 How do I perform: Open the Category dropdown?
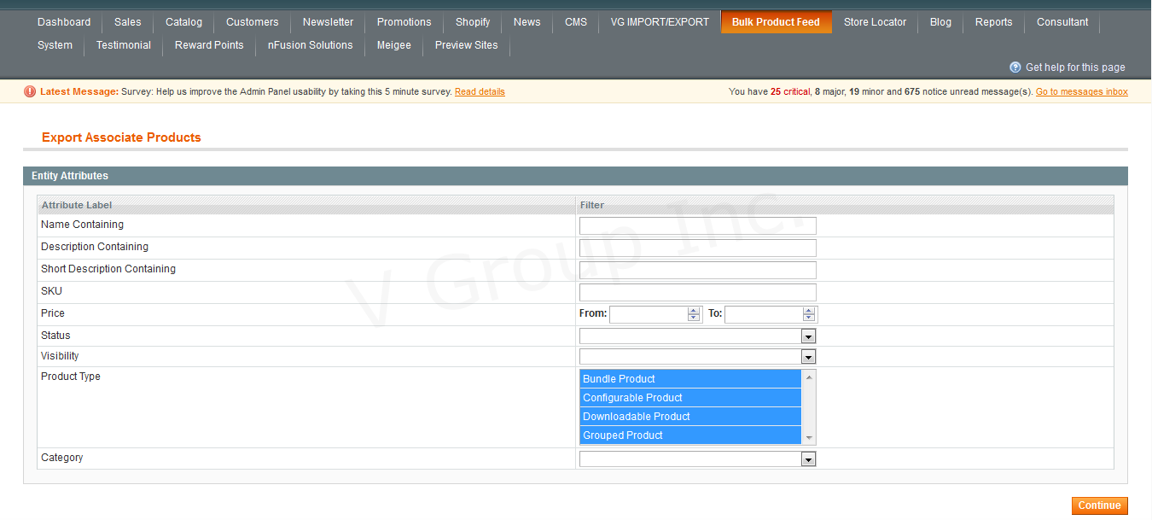tap(808, 459)
